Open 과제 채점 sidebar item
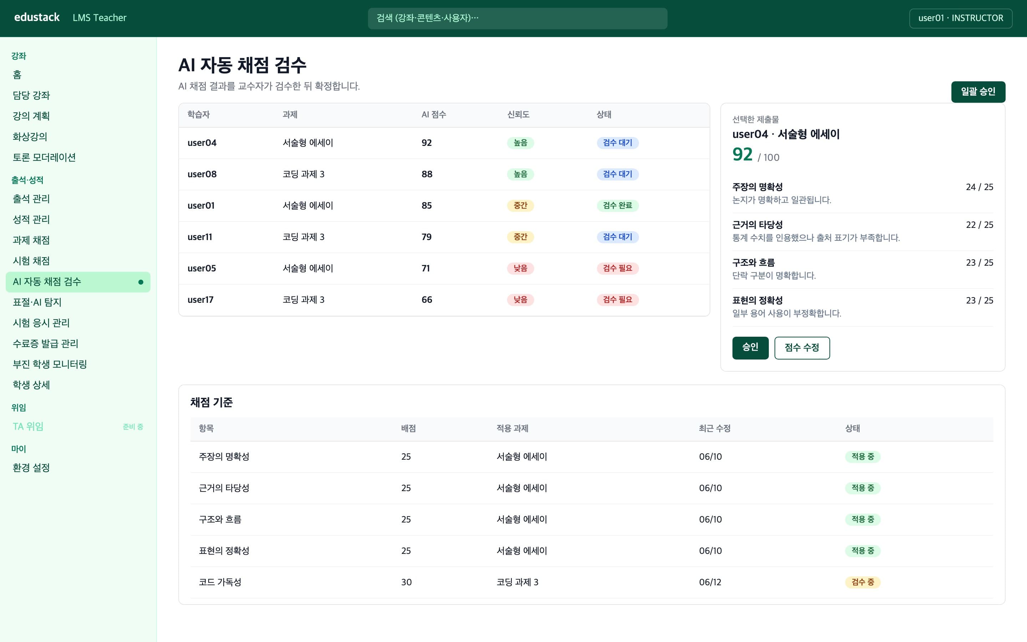 78,240
